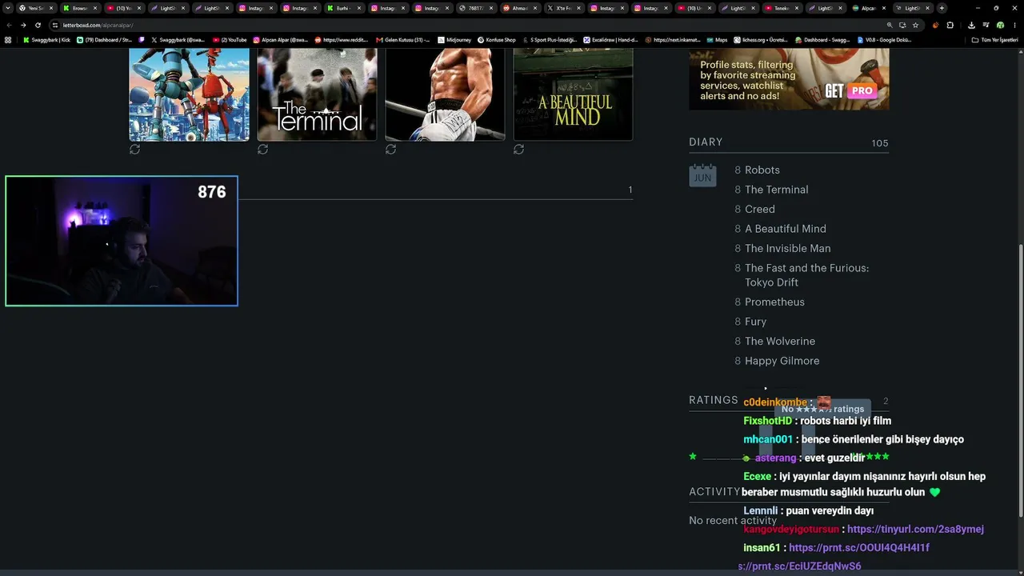Screen dimensions: 1024x576
Task: Open A Beautiful Mind diary entry
Action: coord(785,229)
